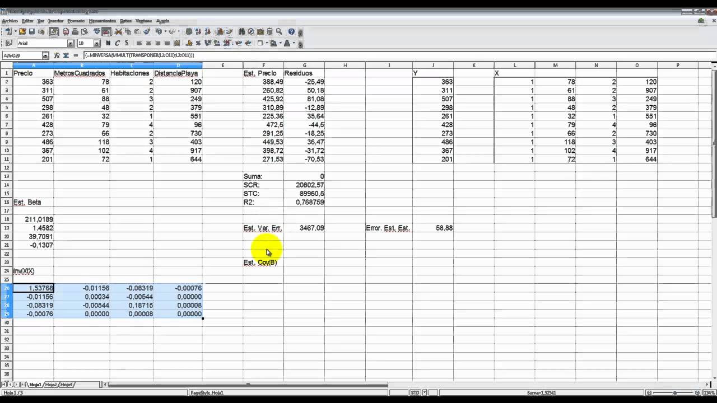Click the Save document icon
The width and height of the screenshot is (717, 403).
(32, 32)
